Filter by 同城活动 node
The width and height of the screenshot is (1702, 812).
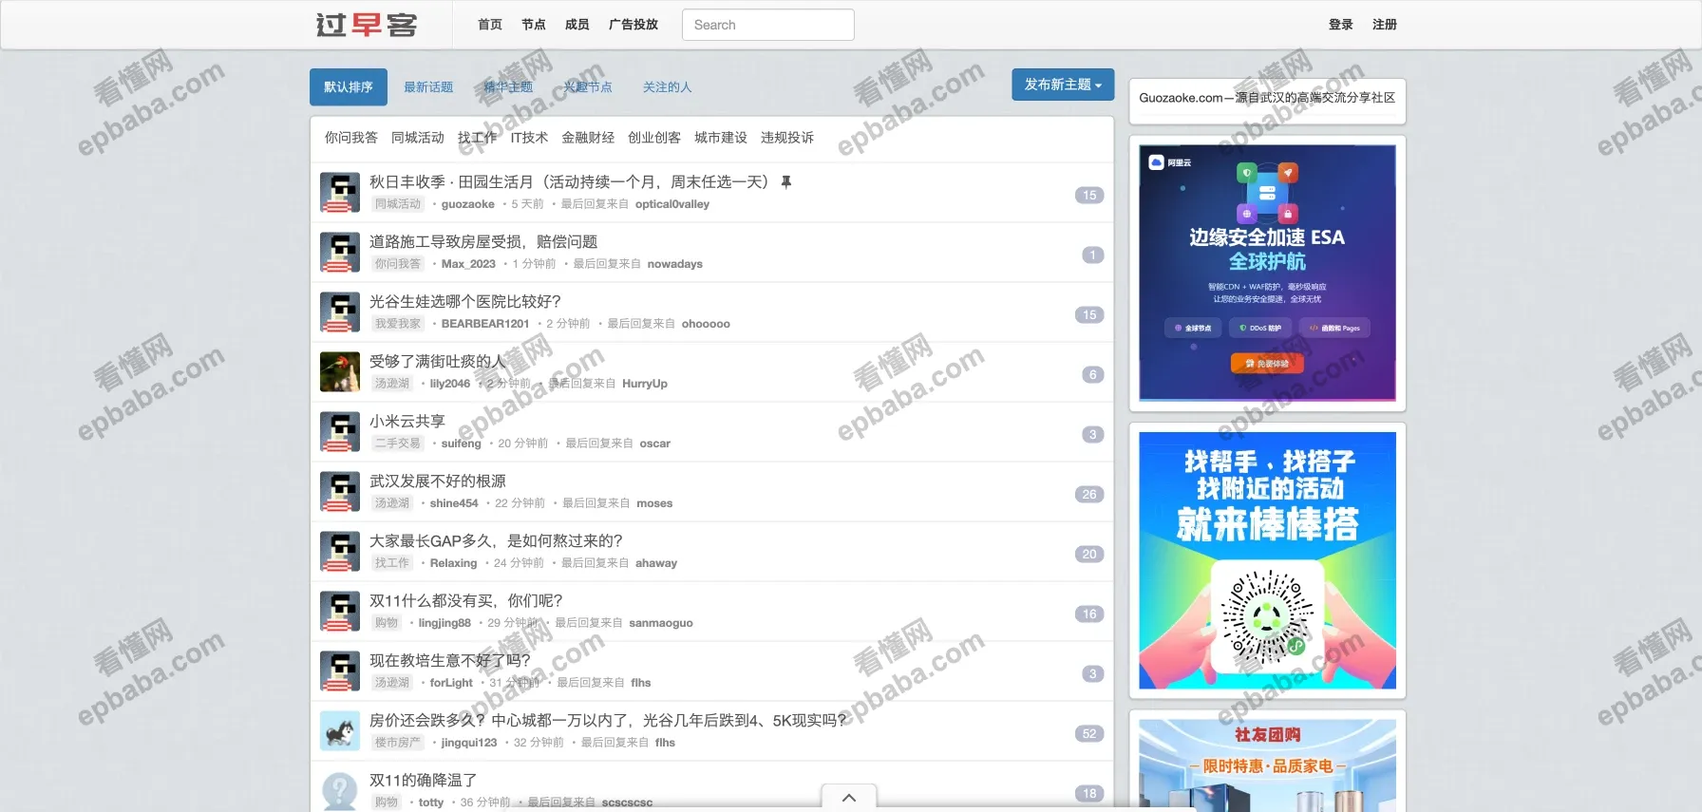coord(418,138)
